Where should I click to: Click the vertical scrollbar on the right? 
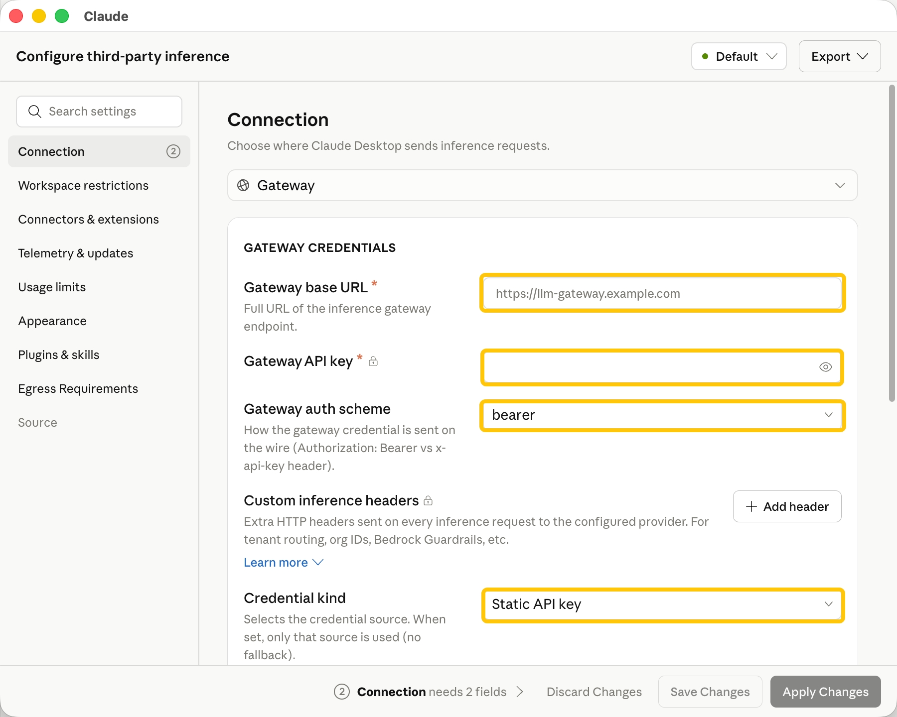[x=892, y=243]
